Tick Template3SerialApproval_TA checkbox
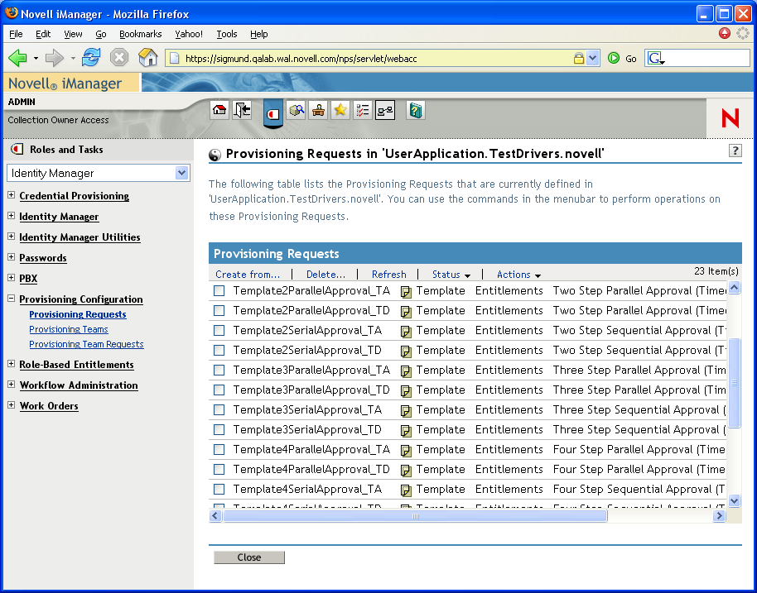The width and height of the screenshot is (757, 593). [x=219, y=409]
